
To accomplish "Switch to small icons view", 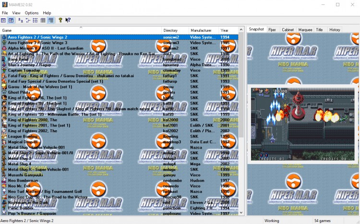I will 28,21.
